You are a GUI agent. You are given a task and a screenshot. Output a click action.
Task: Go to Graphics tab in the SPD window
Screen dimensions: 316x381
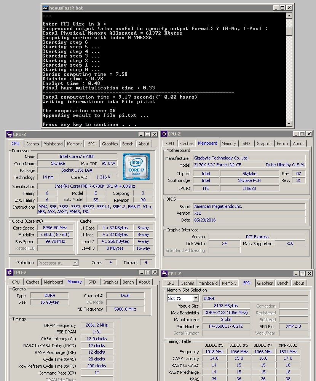tap(265, 283)
